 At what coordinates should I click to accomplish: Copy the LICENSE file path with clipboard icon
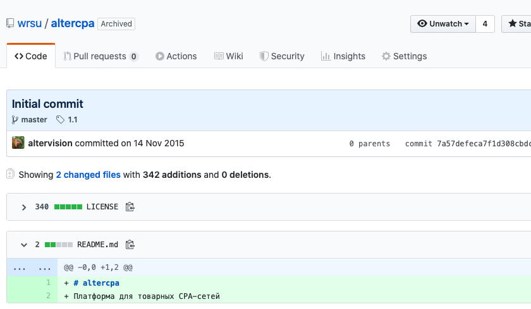130,207
